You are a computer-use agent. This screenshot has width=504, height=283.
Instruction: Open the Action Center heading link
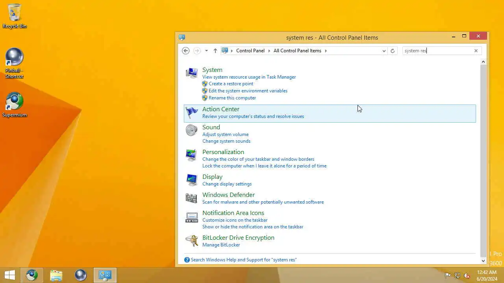[220, 109]
